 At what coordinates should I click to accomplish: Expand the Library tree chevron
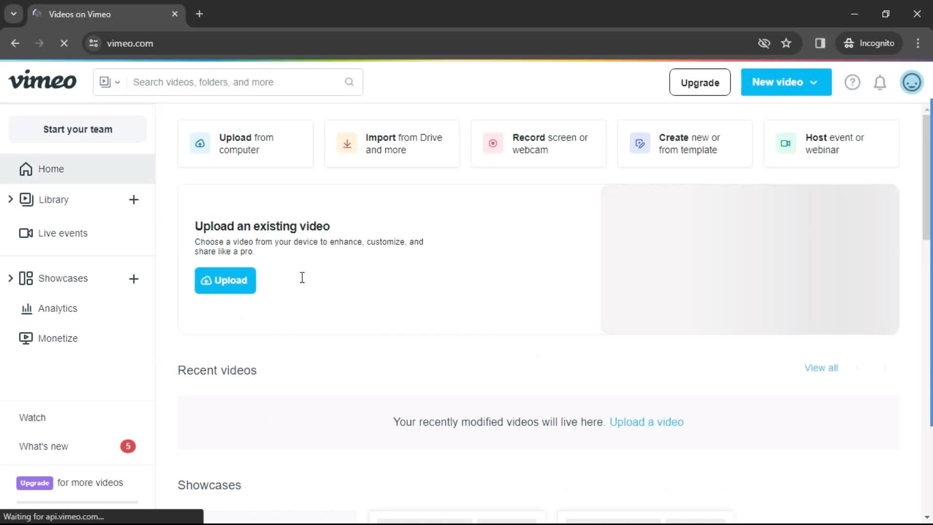coord(10,199)
